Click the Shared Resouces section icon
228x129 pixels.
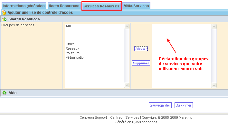click(x=4, y=19)
